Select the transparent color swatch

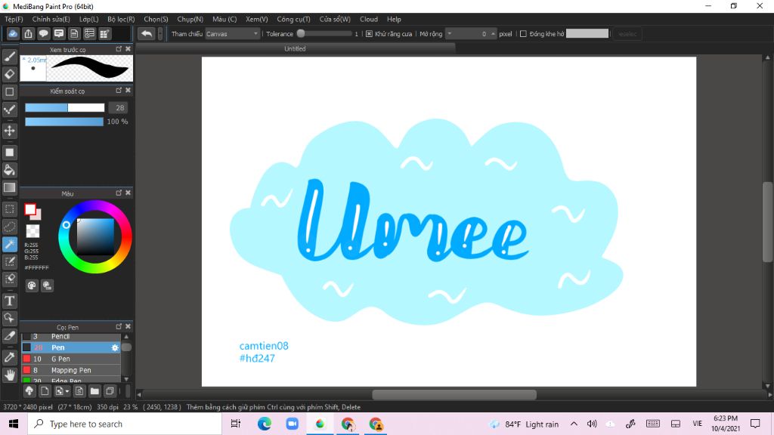tap(33, 231)
